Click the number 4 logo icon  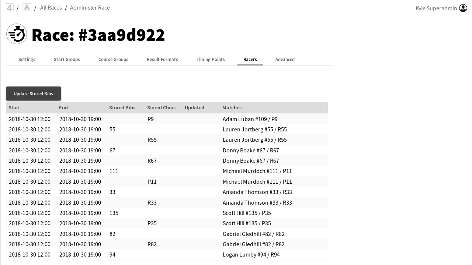click(x=9, y=8)
